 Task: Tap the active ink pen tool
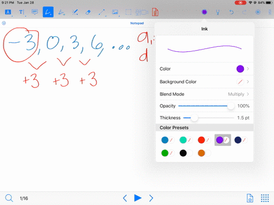click(x=48, y=12)
